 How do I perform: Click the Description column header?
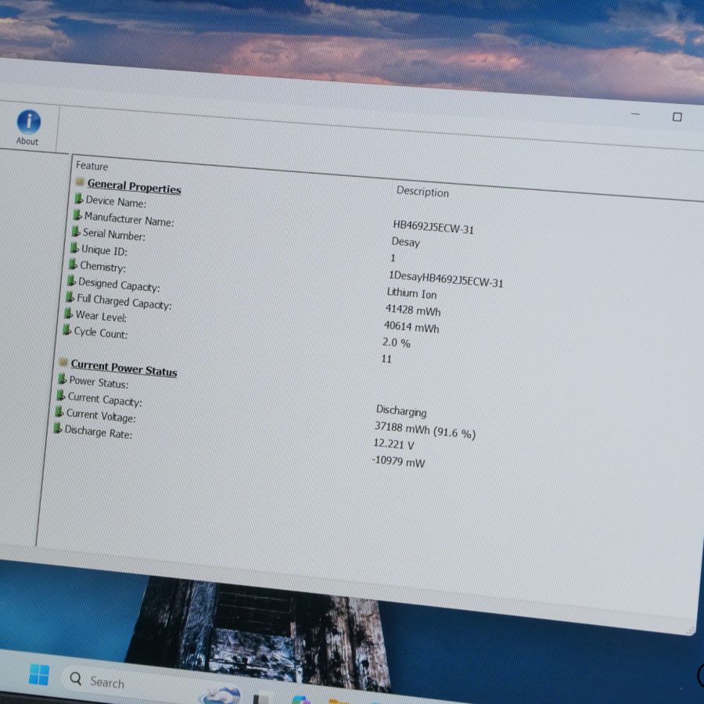[x=422, y=192]
